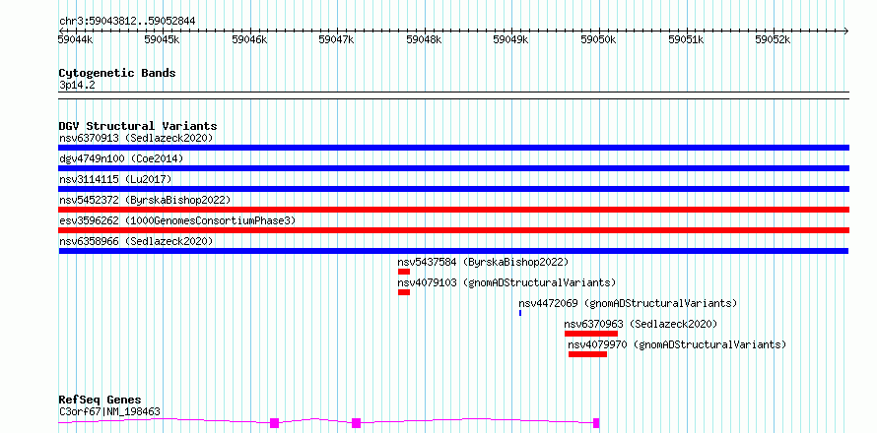This screenshot has width=877, height=433.
Task: Open the dgv4749n100 (Coe2014) variant label
Action: point(121,158)
